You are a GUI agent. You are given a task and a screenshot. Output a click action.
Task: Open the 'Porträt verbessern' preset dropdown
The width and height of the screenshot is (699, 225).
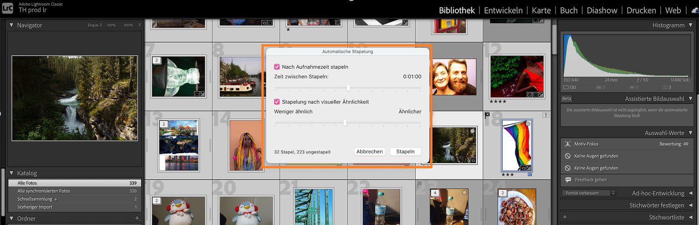click(x=589, y=193)
